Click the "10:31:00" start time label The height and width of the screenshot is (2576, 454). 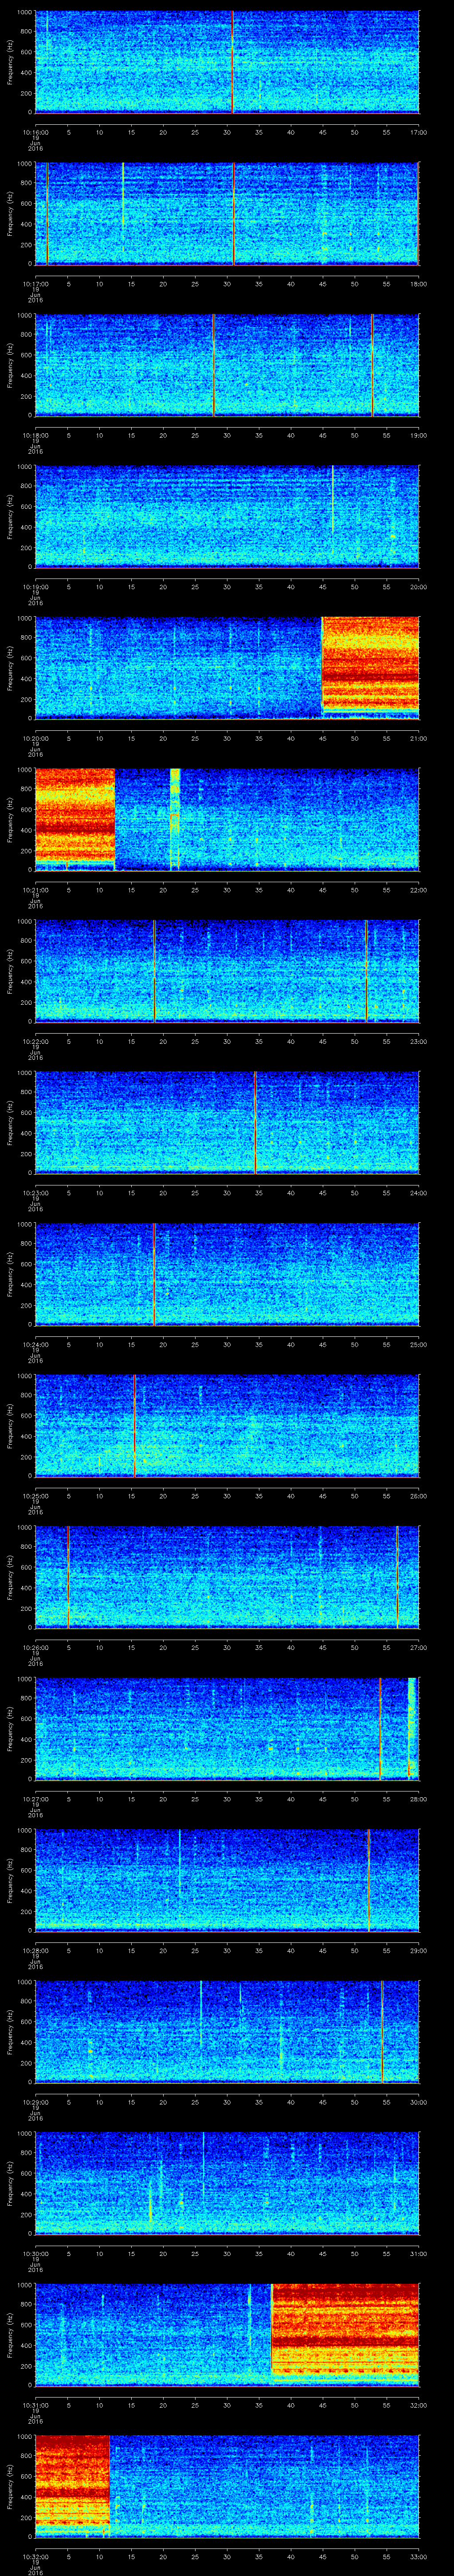coord(35,2405)
